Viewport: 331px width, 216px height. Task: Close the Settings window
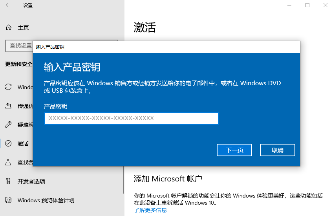[325, 5]
